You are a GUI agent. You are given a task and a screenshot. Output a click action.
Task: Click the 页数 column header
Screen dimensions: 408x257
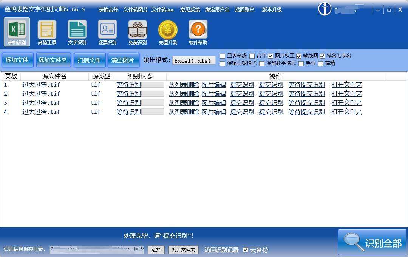click(x=11, y=76)
